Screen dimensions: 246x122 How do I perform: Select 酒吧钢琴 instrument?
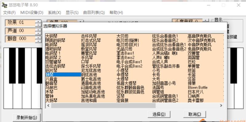click(x=53, y=49)
